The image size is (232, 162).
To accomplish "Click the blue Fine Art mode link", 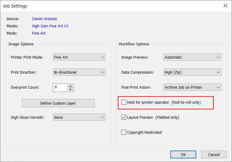I will pyautogui.click(x=39, y=33).
